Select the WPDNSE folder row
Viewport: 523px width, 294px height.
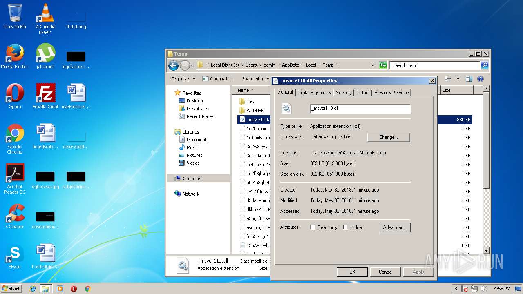(254, 111)
